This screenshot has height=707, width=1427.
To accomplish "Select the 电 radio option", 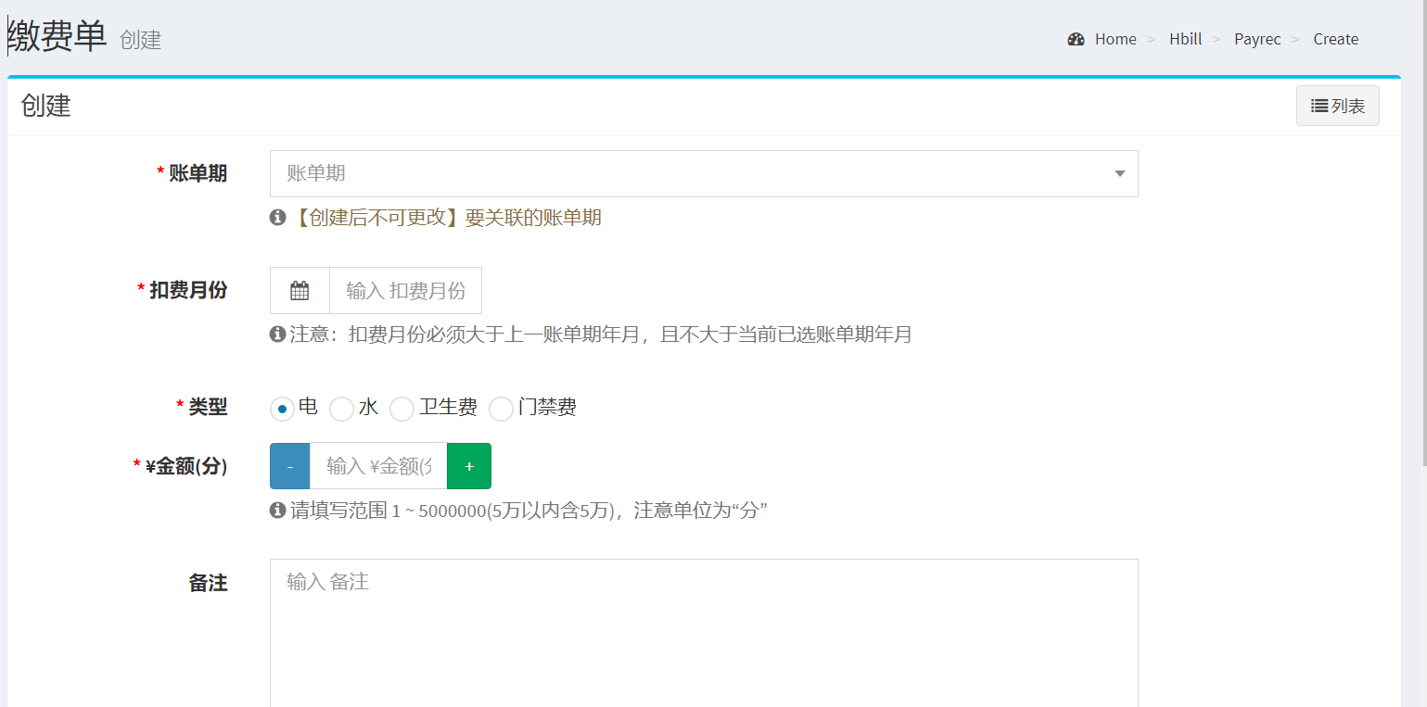I will [282, 409].
